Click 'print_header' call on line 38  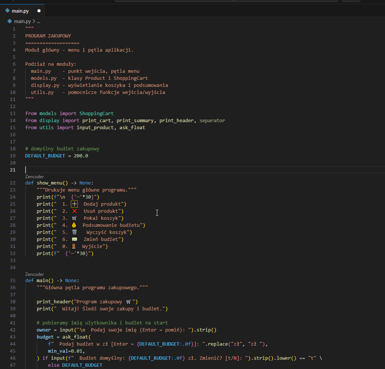coord(54,302)
